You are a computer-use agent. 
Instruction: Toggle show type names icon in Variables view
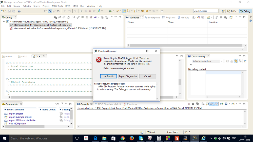coord(194,17)
